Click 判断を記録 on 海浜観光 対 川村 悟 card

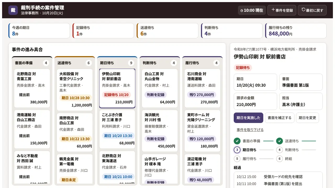coord(156,139)
